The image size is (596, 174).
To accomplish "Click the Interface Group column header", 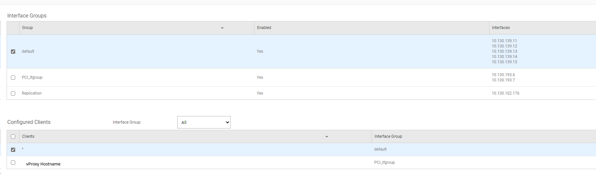I will (x=388, y=136).
